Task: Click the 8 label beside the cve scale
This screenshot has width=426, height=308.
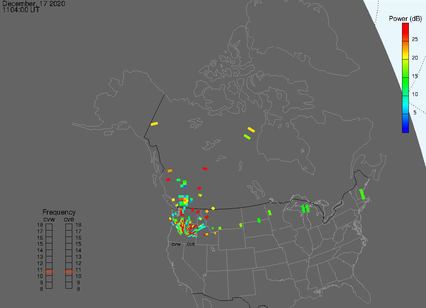Action: (78, 289)
